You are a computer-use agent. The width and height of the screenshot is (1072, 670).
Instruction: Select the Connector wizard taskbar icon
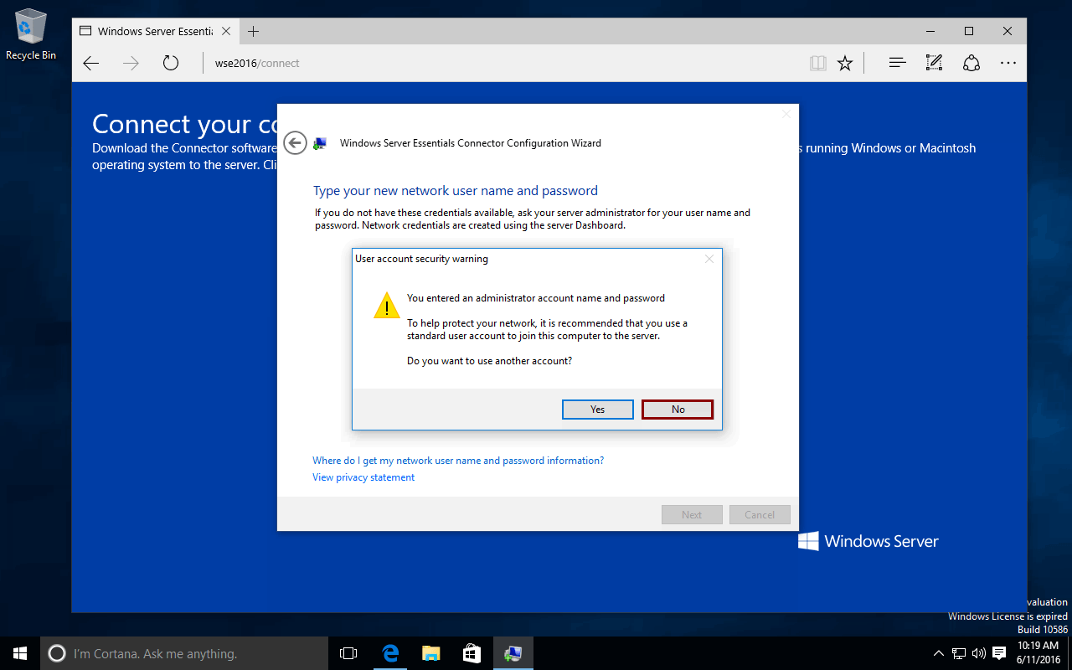point(513,653)
